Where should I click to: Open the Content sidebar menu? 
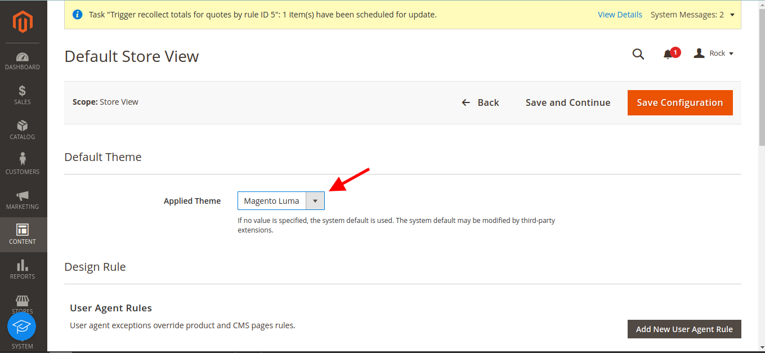point(23,235)
